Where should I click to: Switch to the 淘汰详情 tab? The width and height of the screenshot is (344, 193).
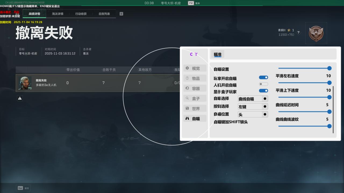point(58,14)
